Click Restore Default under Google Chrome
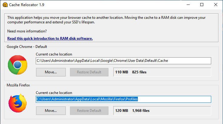The height and width of the screenshot is (124, 223). tap(88, 72)
